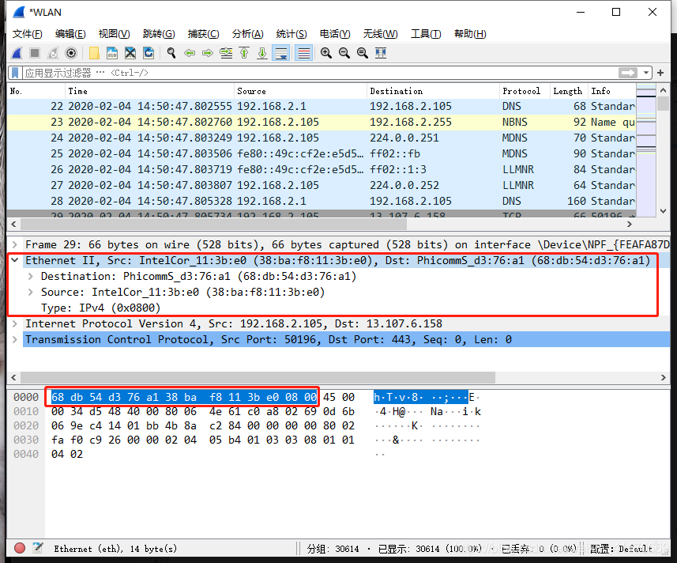Save the capture file icon
The width and height of the screenshot is (677, 563).
112,53
